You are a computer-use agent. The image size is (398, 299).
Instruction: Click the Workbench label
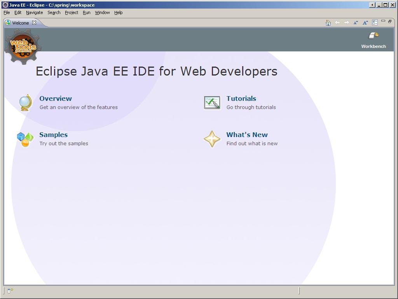[374, 46]
